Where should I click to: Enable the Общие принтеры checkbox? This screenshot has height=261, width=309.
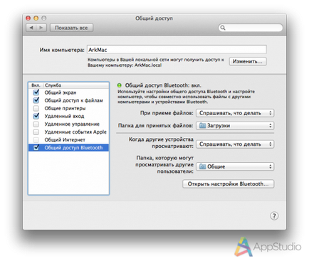click(36, 108)
